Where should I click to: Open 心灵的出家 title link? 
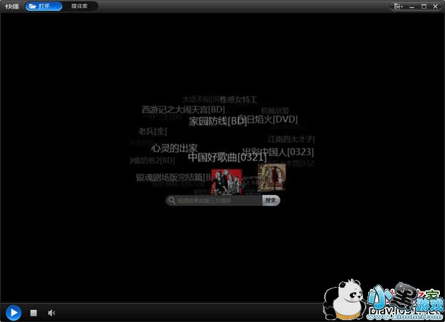point(174,148)
